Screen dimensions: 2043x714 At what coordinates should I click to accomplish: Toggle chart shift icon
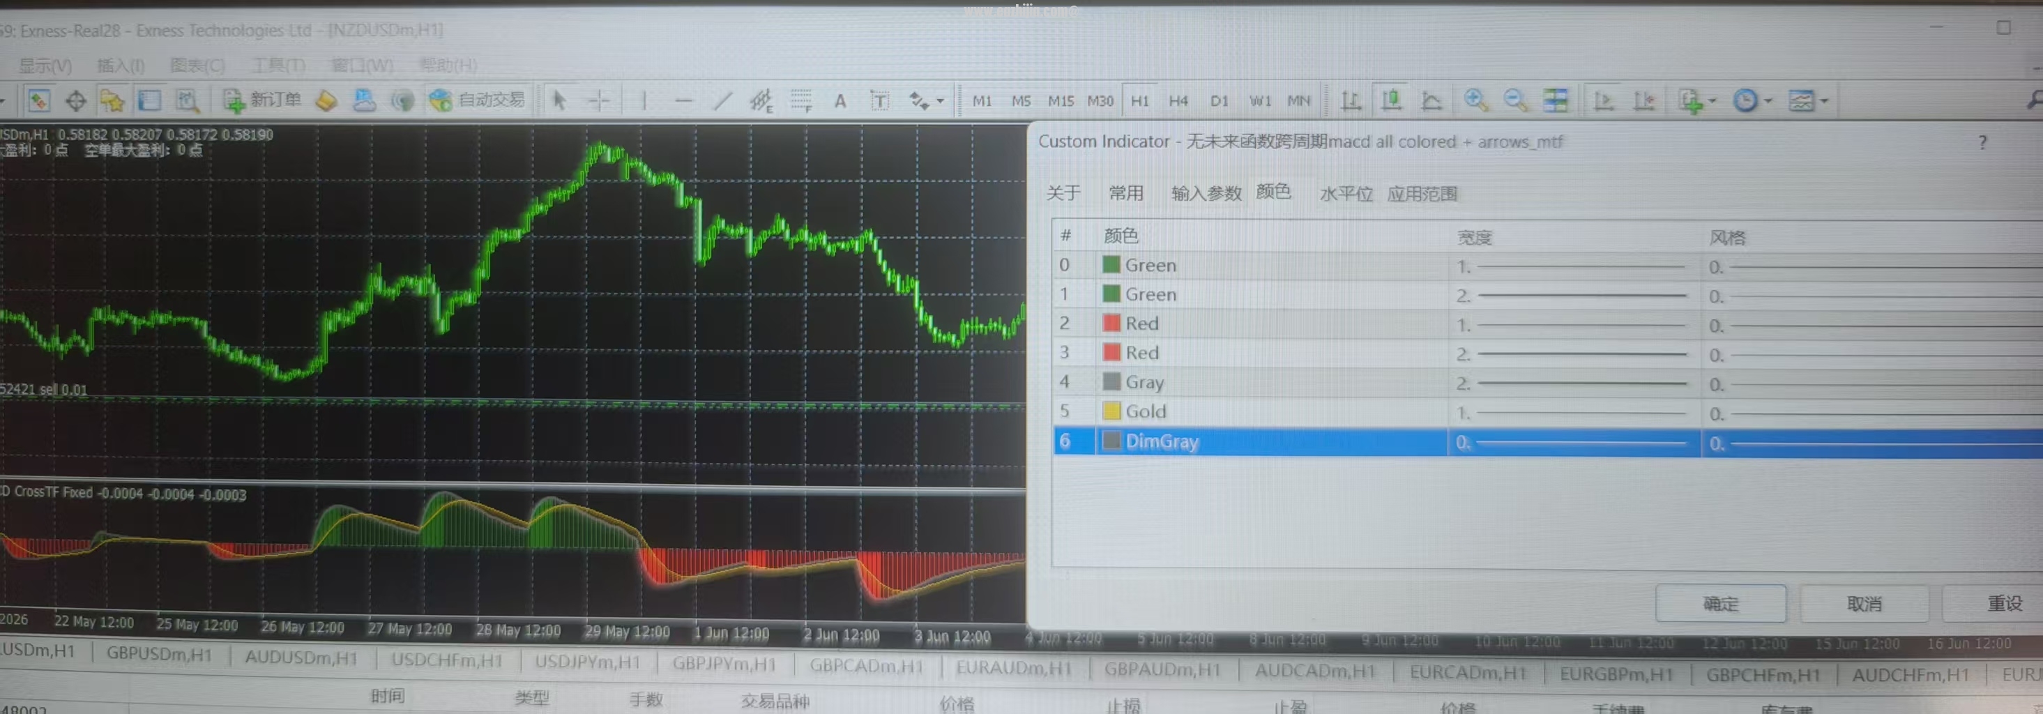click(1644, 100)
